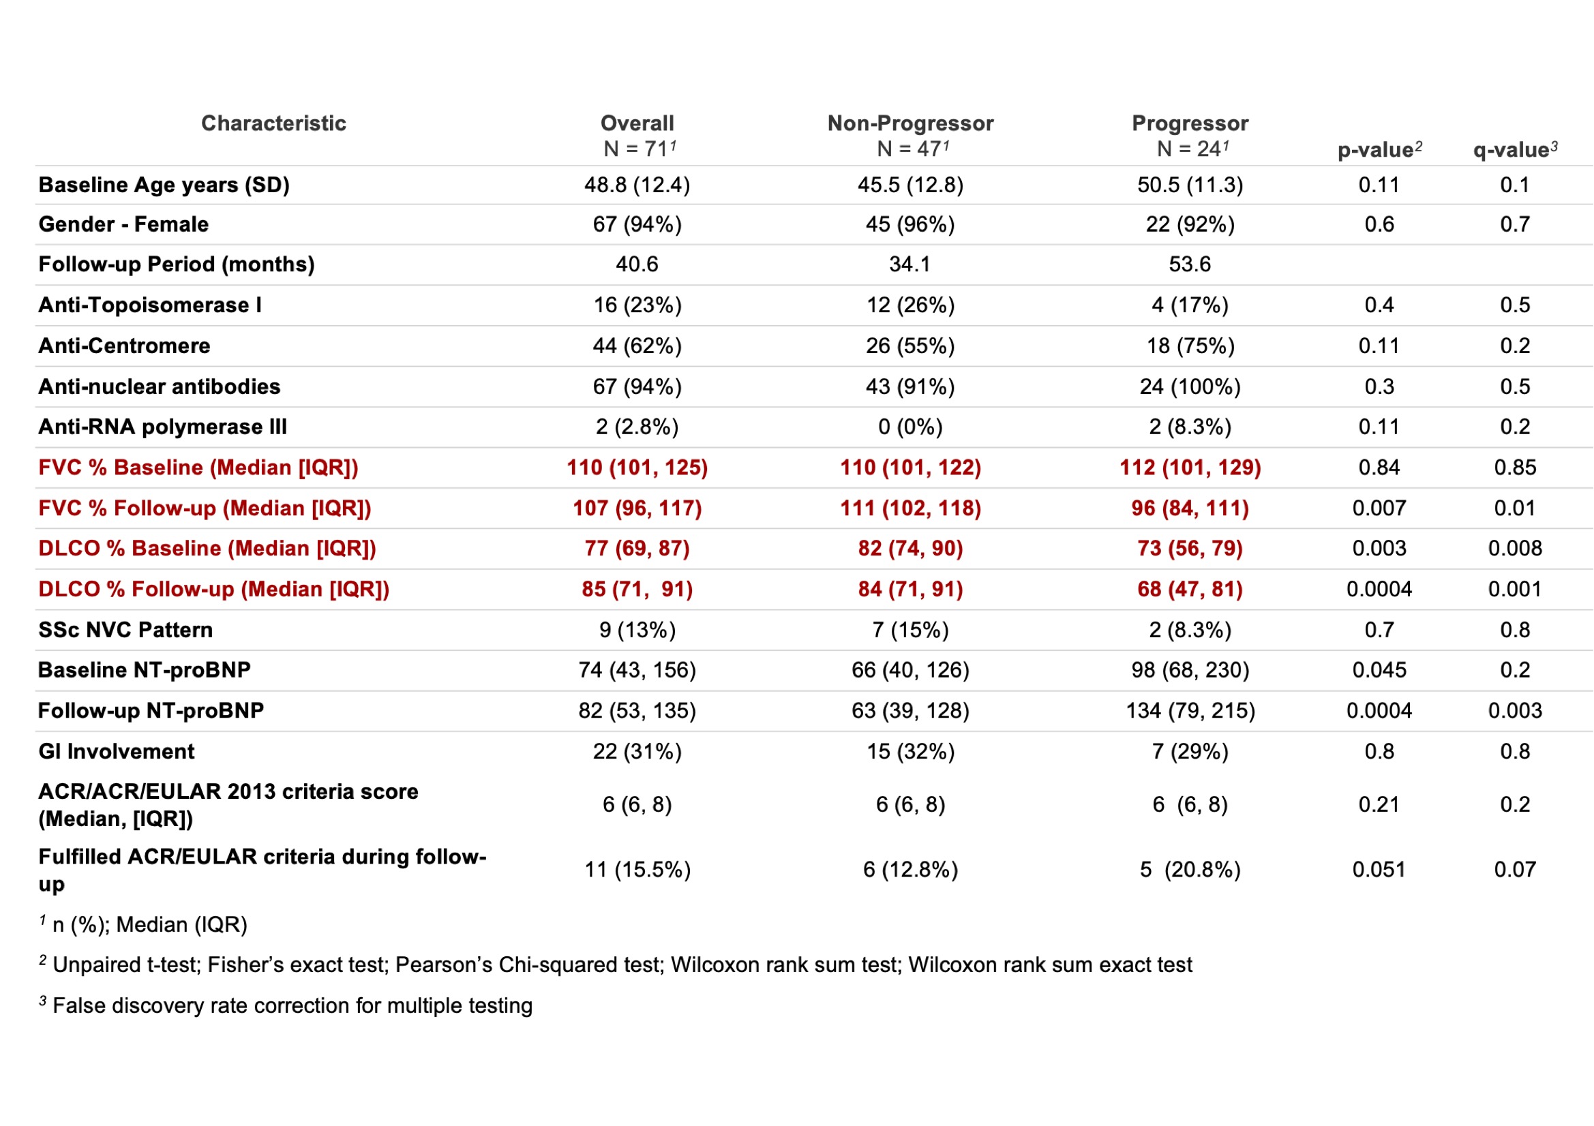Click the red FVC % Baseline row label
Screen dimensions: 1594x1126
[x=198, y=468]
